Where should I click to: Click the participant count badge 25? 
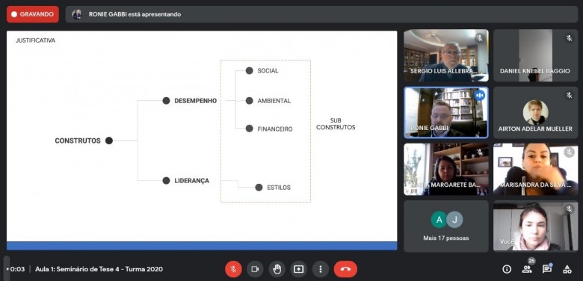click(531, 262)
